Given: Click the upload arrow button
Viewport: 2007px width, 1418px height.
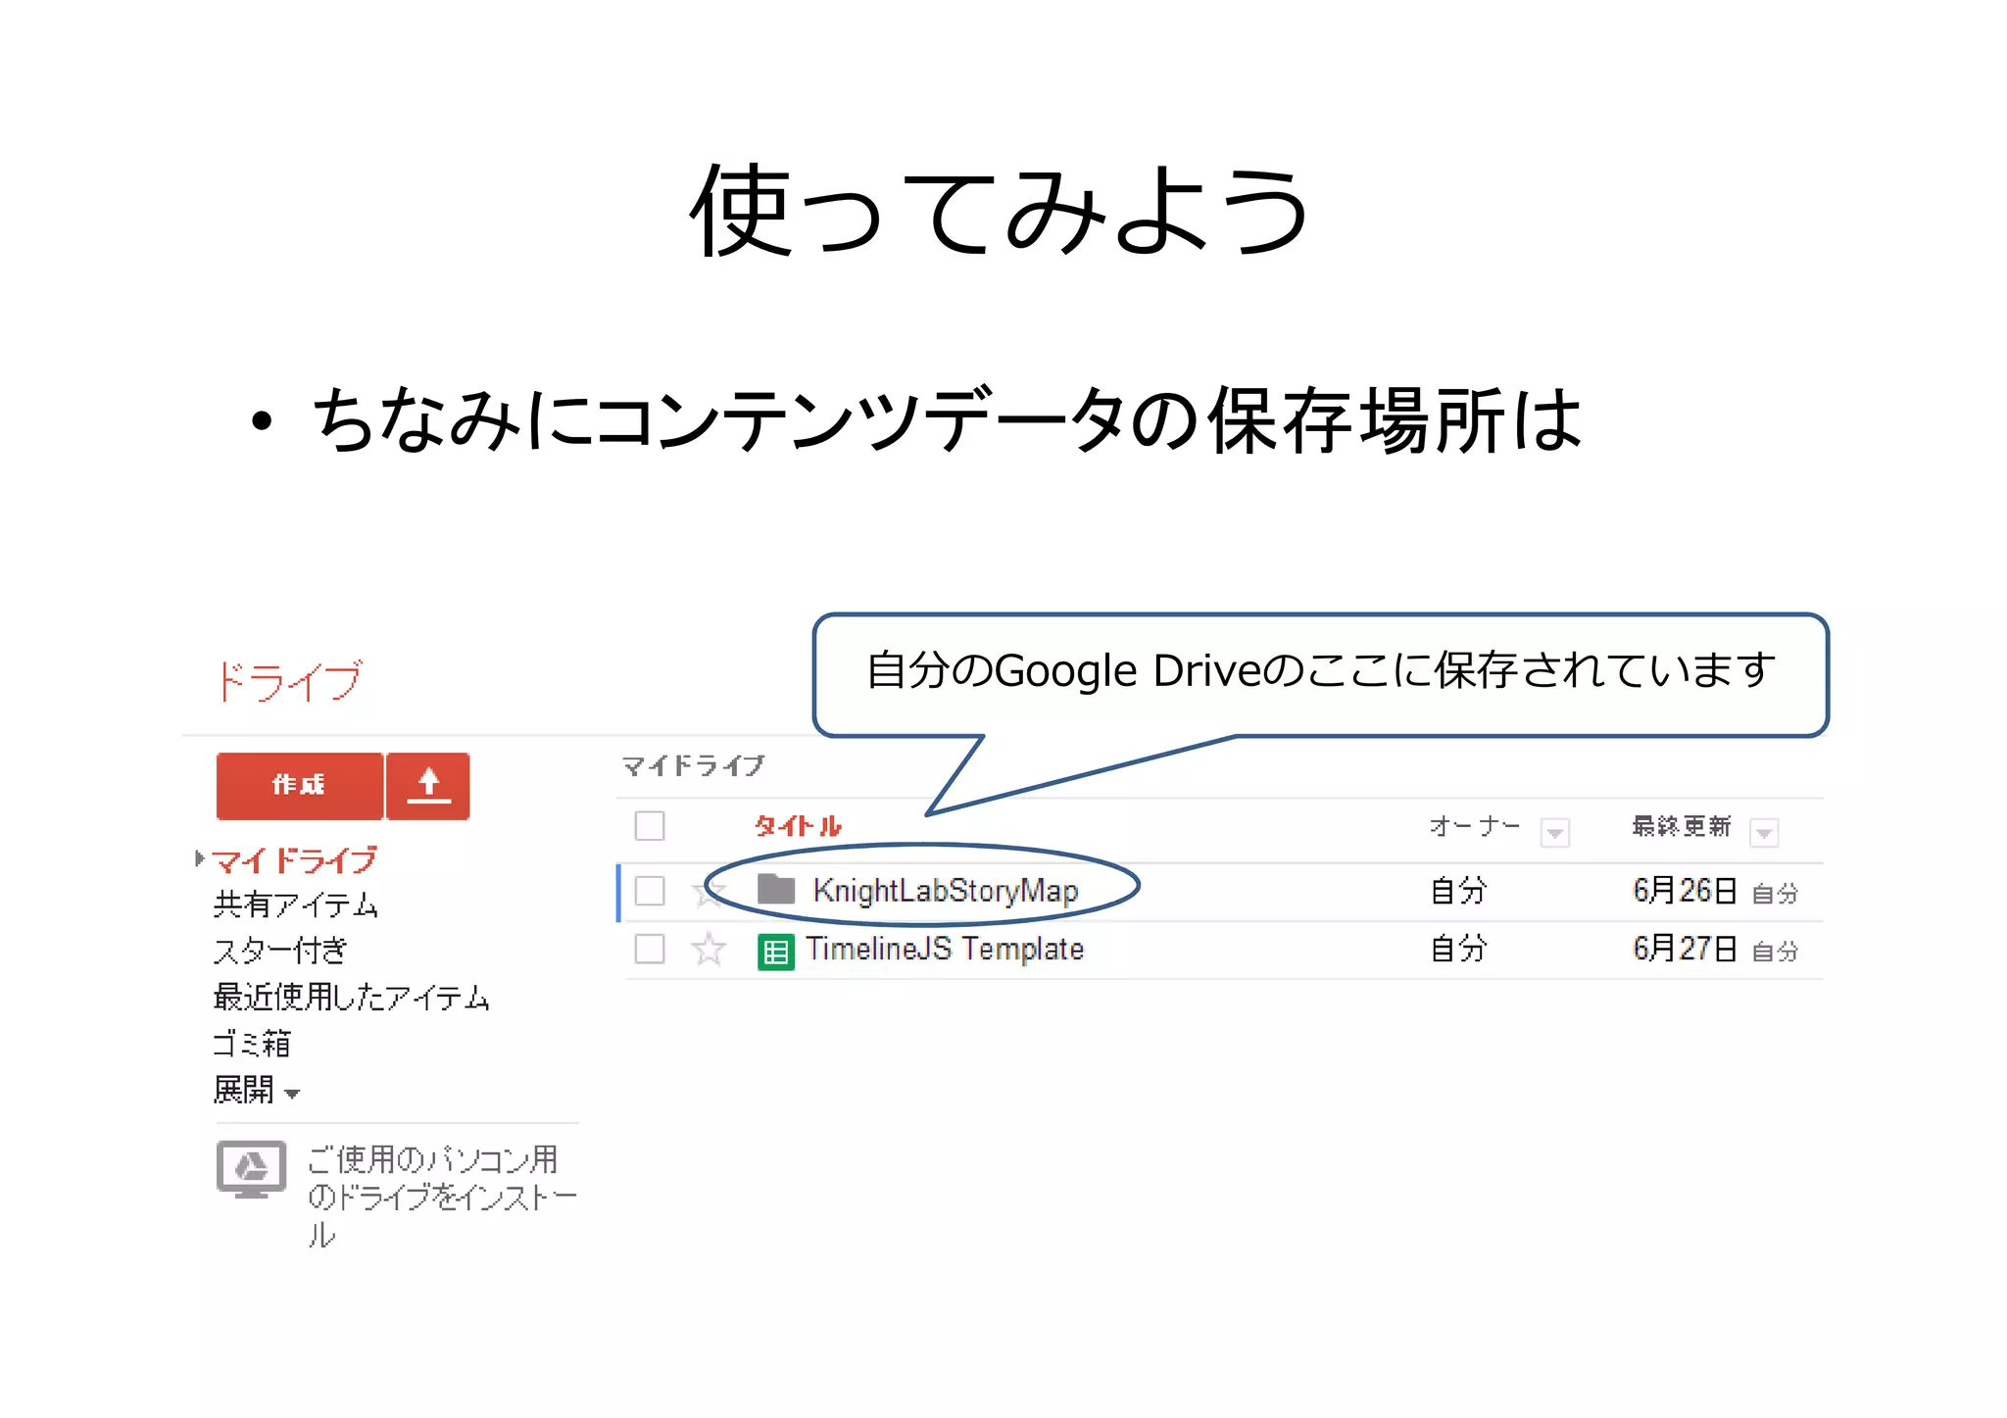Looking at the screenshot, I should click(x=427, y=786).
